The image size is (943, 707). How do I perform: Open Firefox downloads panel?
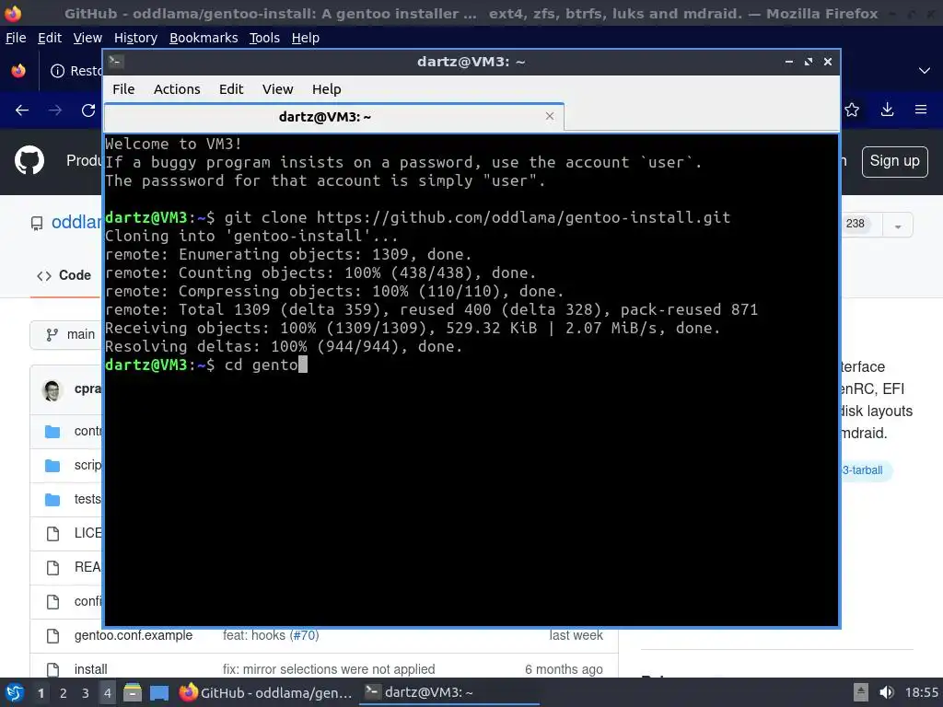pos(887,110)
